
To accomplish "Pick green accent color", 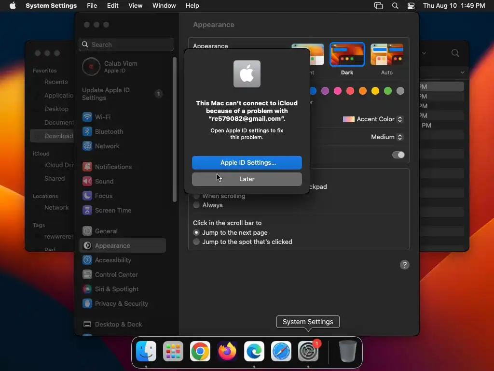I will tap(388, 91).
